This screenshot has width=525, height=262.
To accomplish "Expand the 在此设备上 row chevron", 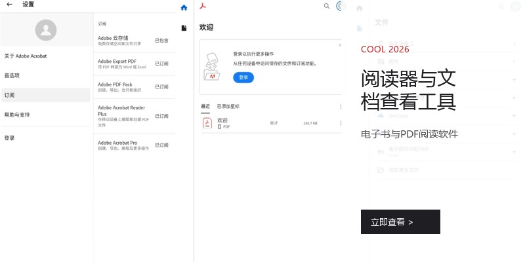I will (514, 43).
